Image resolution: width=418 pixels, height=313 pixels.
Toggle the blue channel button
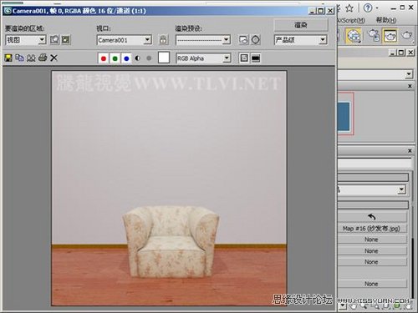(126, 58)
